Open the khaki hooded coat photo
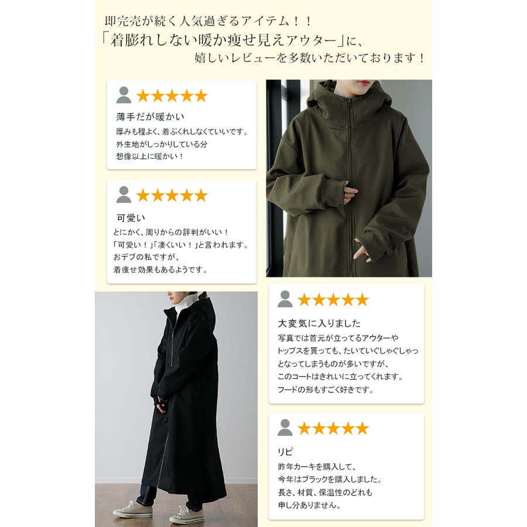The image size is (527, 527). click(349, 178)
